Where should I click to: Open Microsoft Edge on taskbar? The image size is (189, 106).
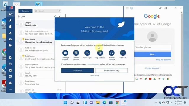pyautogui.click(x=104, y=102)
